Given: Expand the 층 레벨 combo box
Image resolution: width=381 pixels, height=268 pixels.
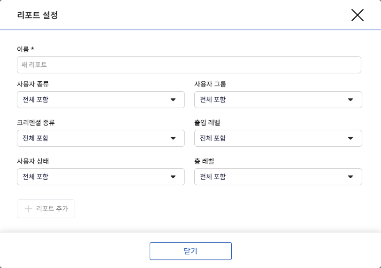Looking at the screenshot, I should (x=272, y=177).
